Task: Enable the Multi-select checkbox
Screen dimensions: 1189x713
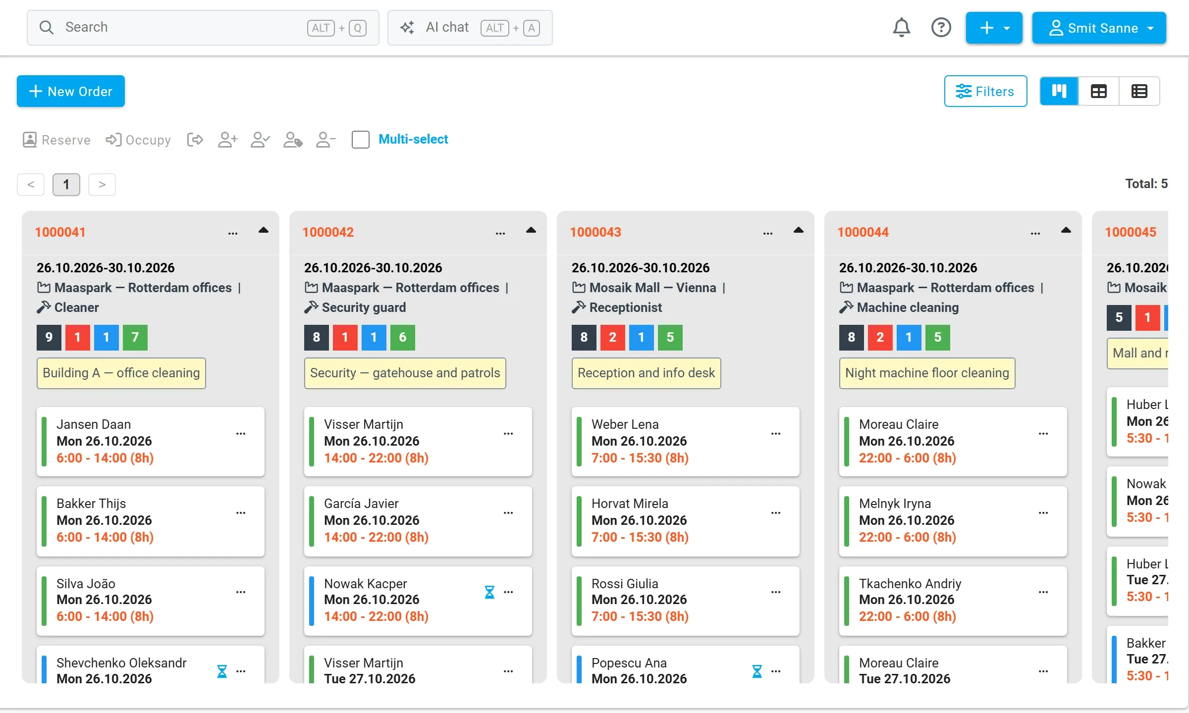Action: [360, 140]
